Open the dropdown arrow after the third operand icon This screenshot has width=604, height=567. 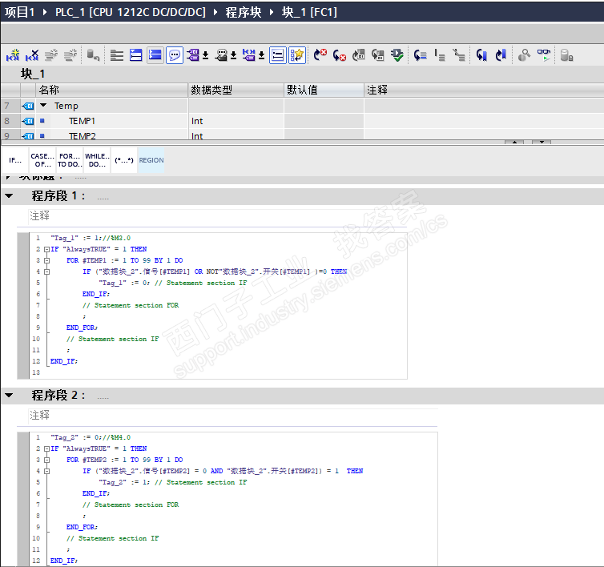262,56
